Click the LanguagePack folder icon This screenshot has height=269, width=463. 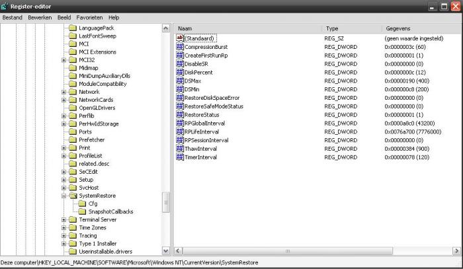pos(73,28)
